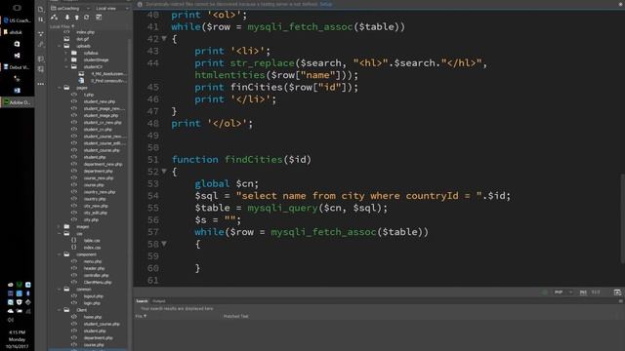625x351 pixels.
Task: Select table.css in the Files tree
Action: click(x=92, y=241)
